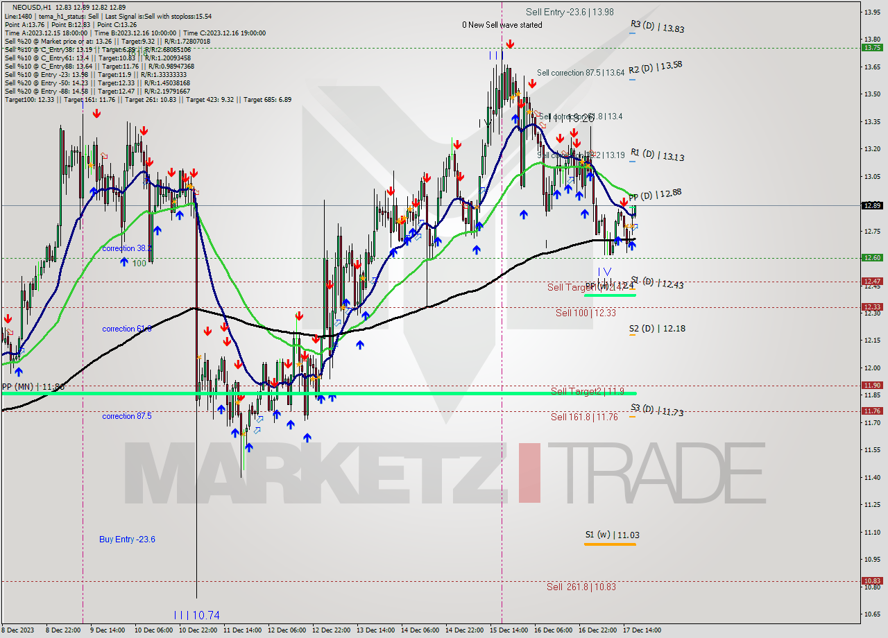Click the current price tag 12.89 on the axis

pyautogui.click(x=872, y=205)
